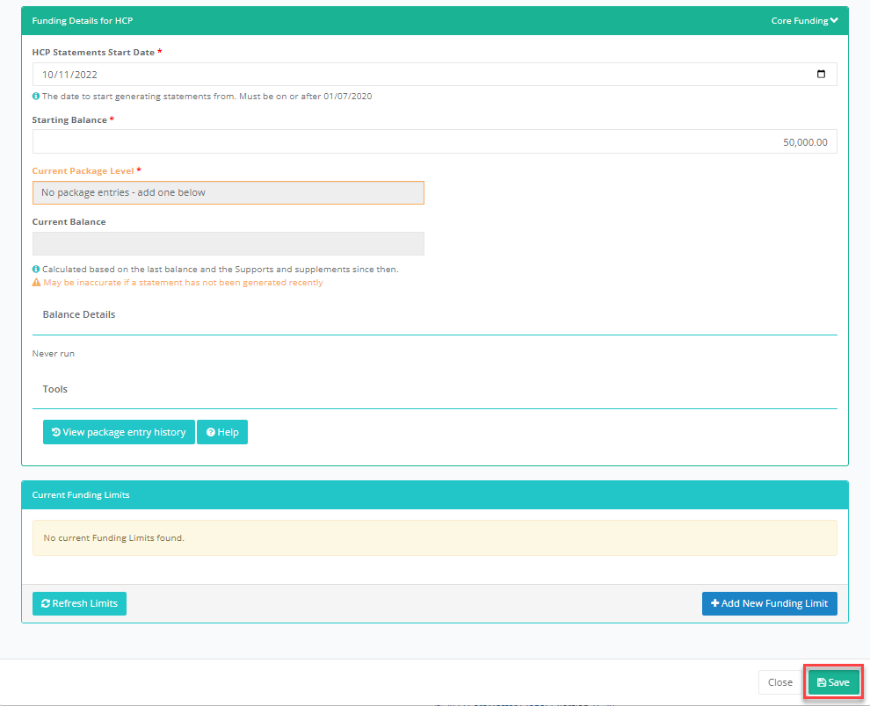Edit the Starting Balance field
This screenshot has width=870, height=706.
point(434,142)
